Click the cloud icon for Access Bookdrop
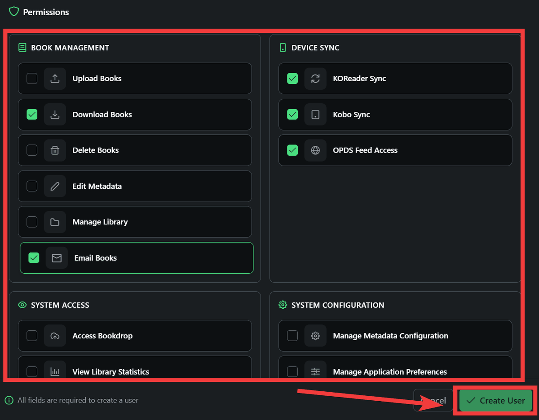This screenshot has width=539, height=420. [x=55, y=336]
